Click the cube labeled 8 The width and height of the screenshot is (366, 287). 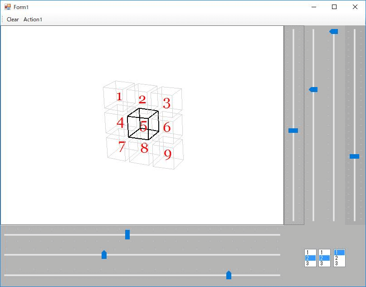click(144, 148)
